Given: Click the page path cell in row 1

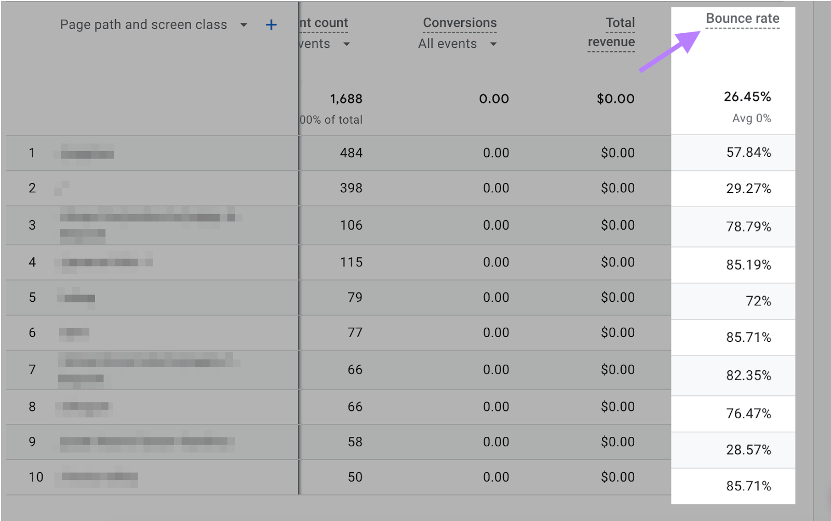Looking at the screenshot, I should [x=86, y=153].
